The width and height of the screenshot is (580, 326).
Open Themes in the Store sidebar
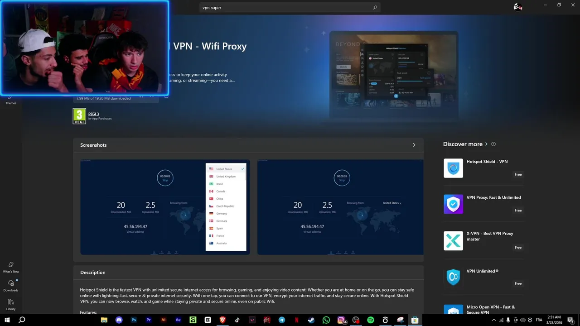click(x=11, y=101)
